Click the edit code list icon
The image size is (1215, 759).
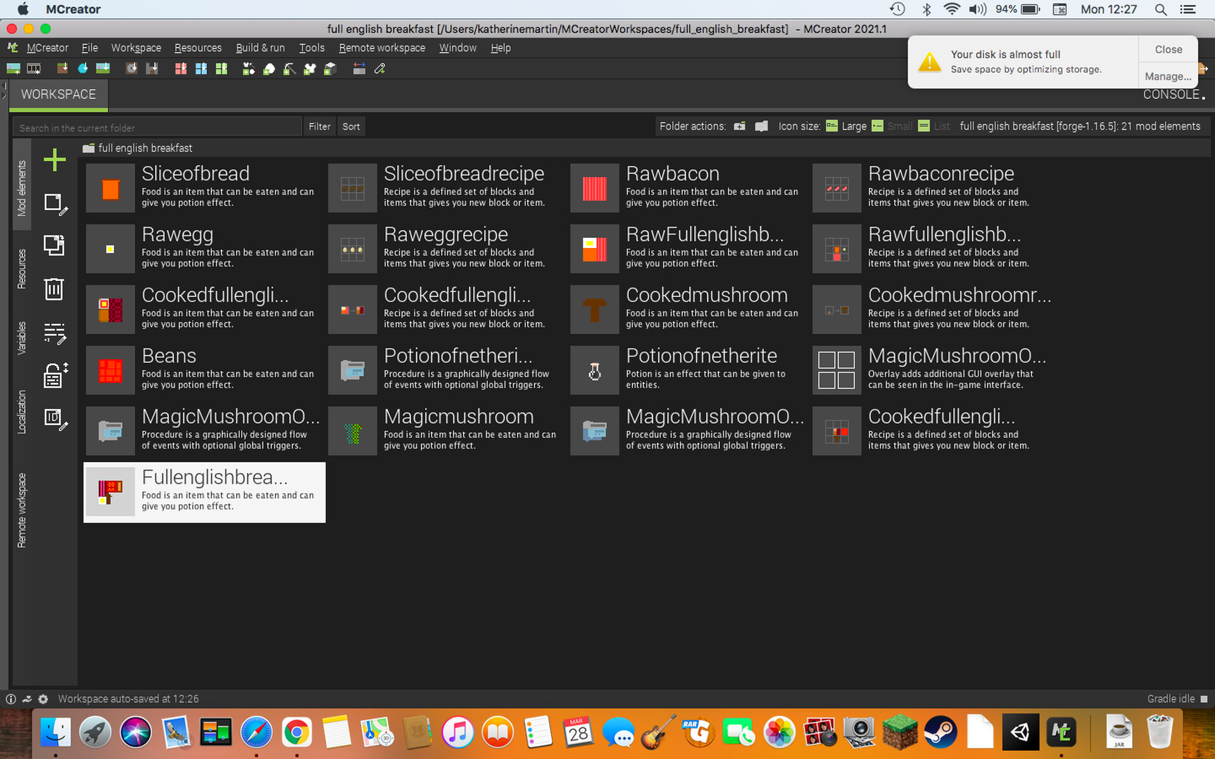click(54, 333)
